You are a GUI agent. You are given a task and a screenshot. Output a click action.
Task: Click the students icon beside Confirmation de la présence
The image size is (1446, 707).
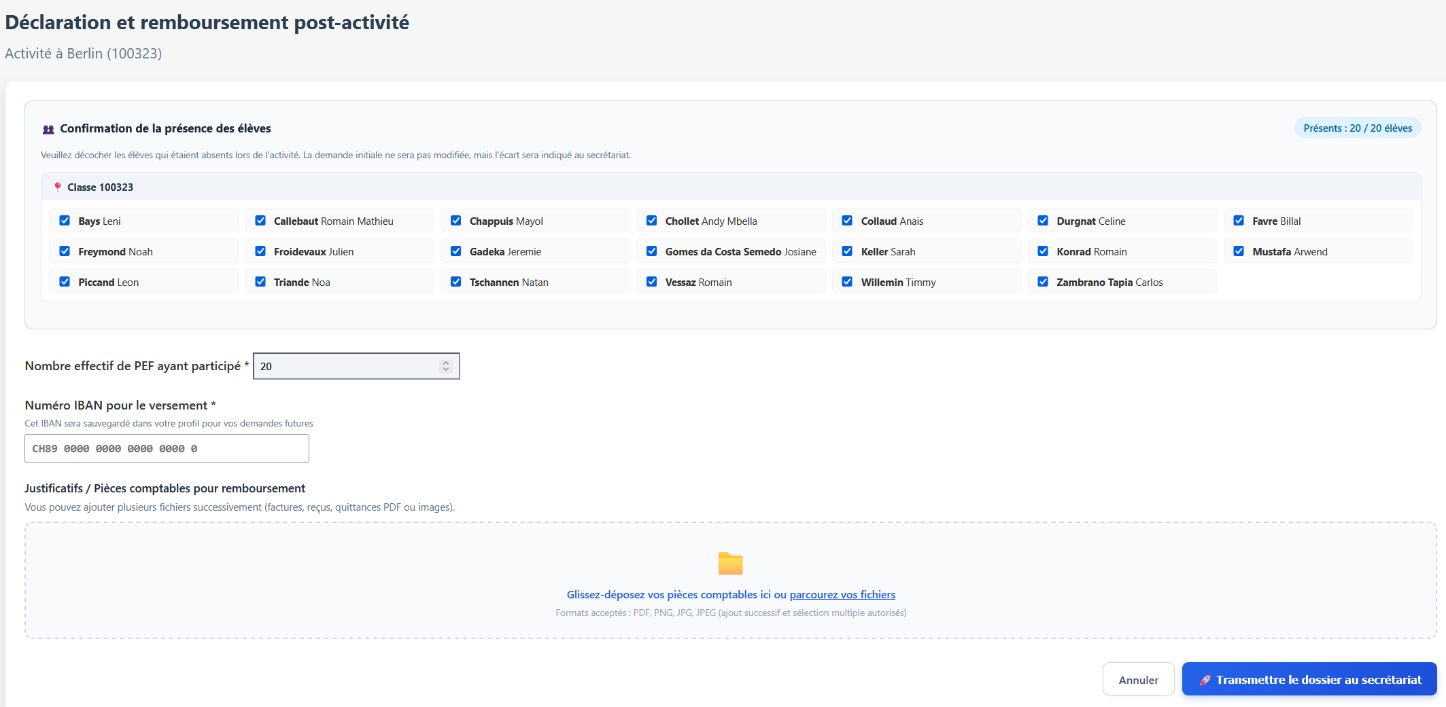(x=48, y=129)
